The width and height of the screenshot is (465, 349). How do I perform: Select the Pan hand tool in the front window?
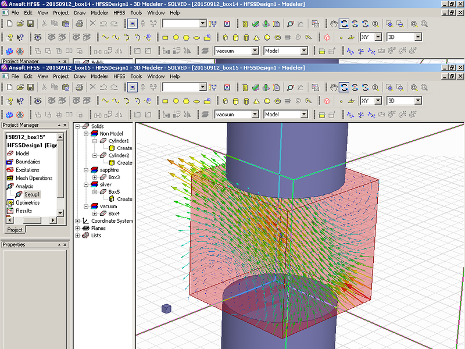coord(334,87)
